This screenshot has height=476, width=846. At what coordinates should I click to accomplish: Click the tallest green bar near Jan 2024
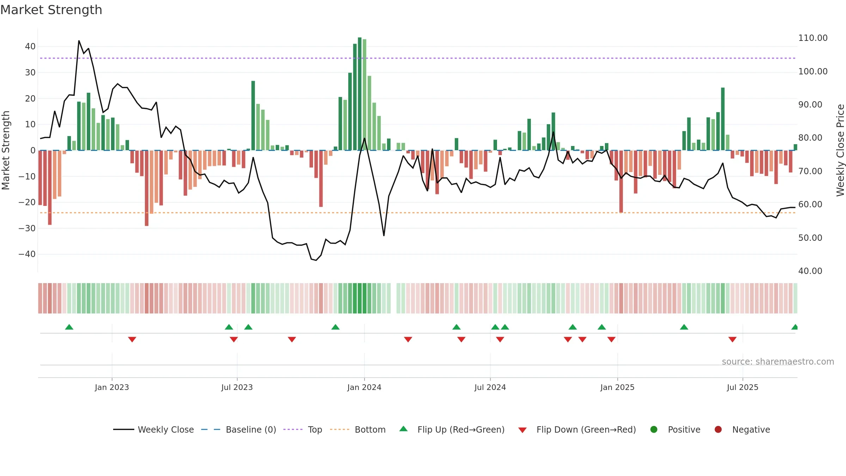click(360, 94)
